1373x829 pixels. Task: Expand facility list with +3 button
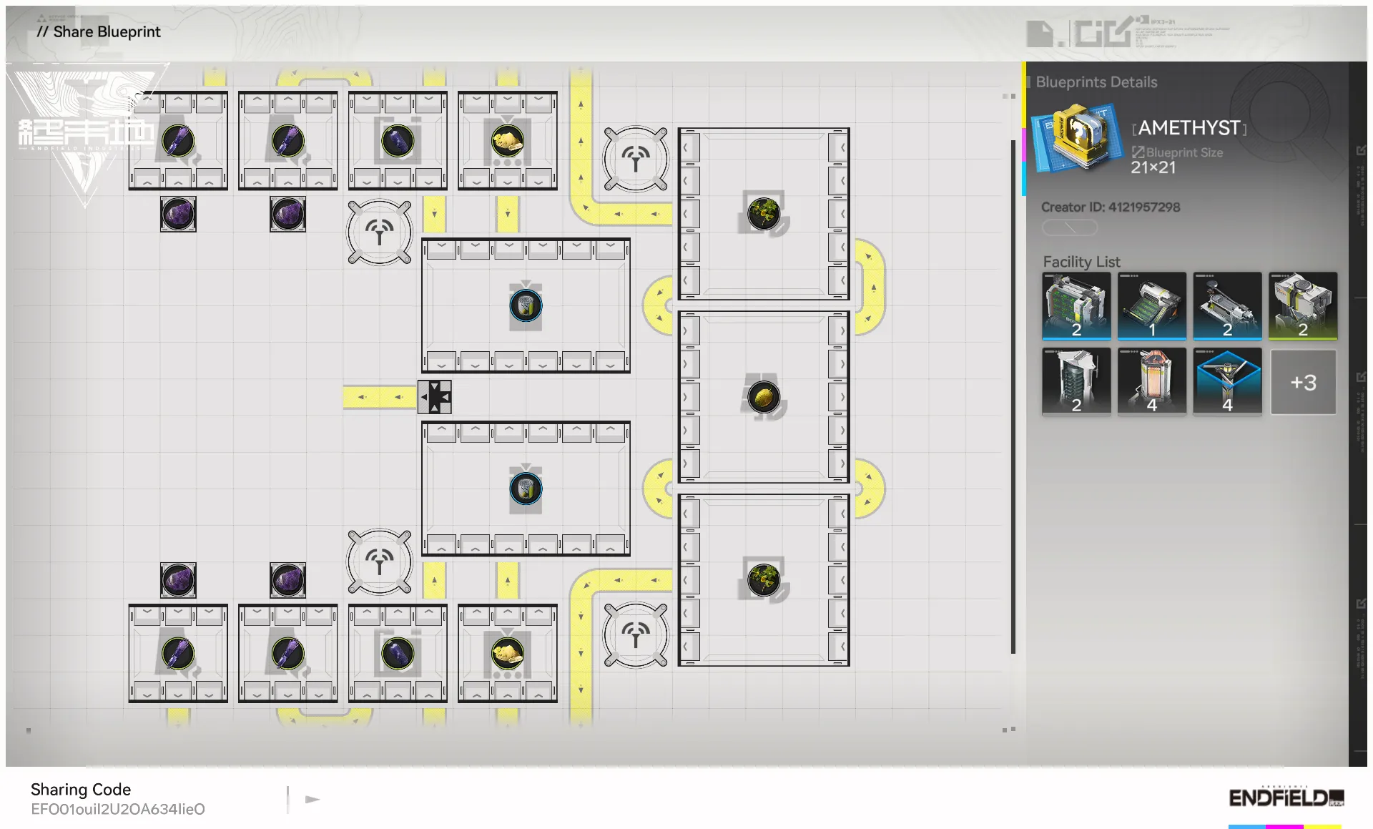point(1303,382)
